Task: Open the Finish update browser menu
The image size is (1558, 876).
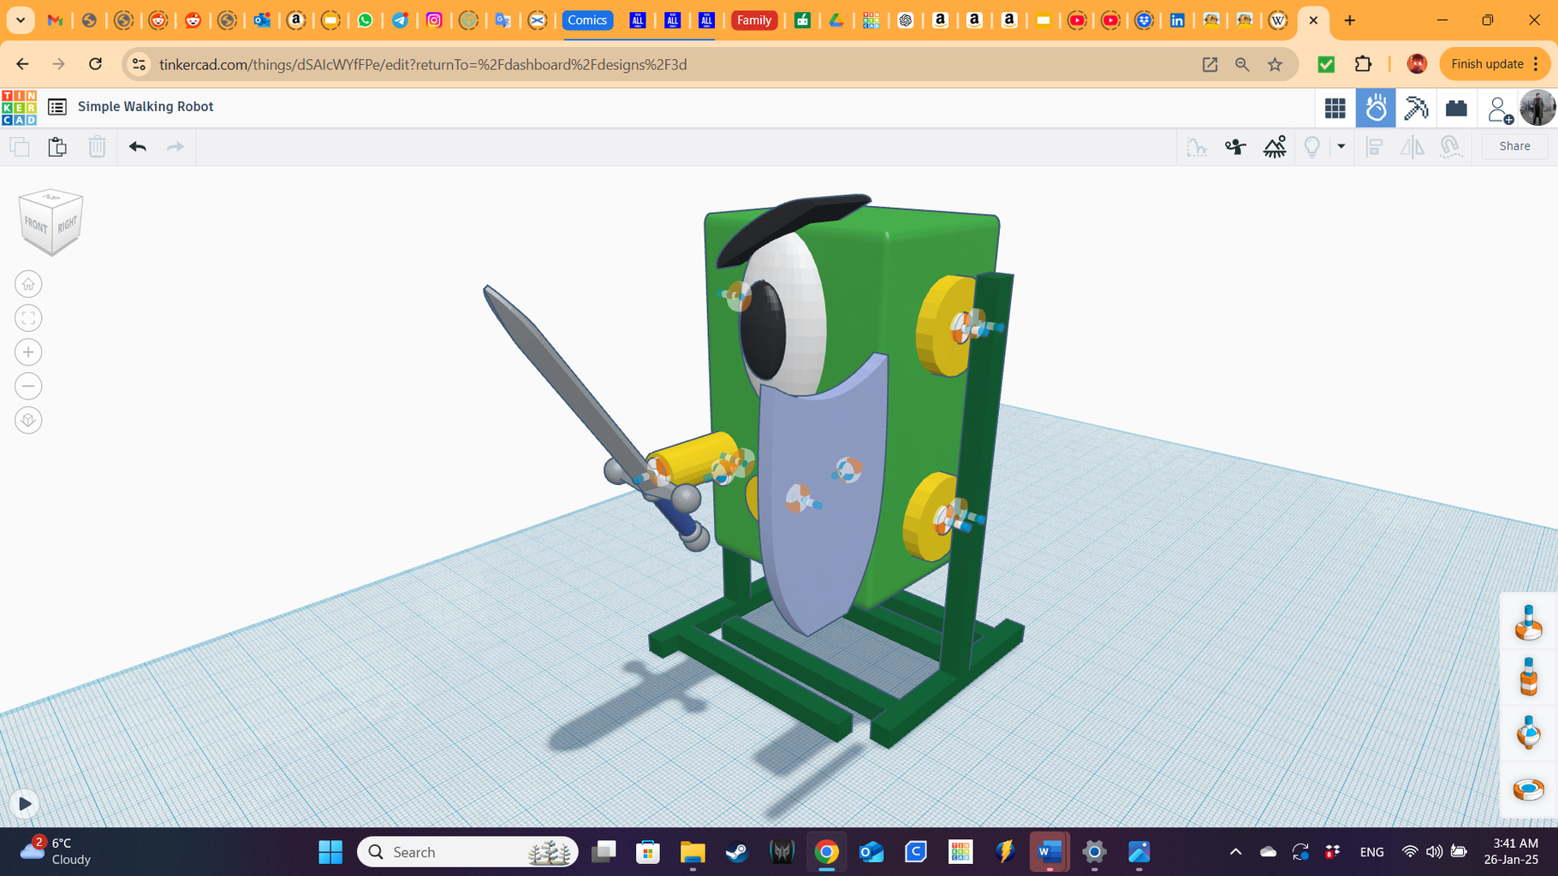Action: (1493, 63)
